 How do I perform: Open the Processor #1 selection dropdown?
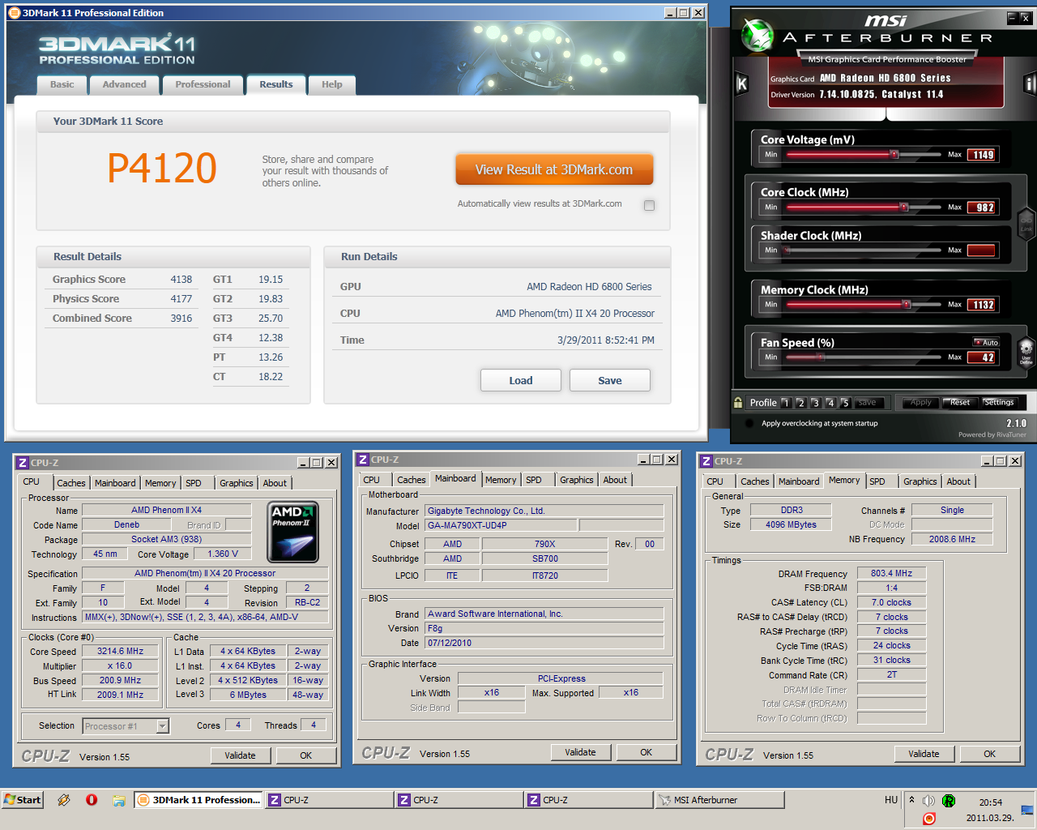click(163, 726)
